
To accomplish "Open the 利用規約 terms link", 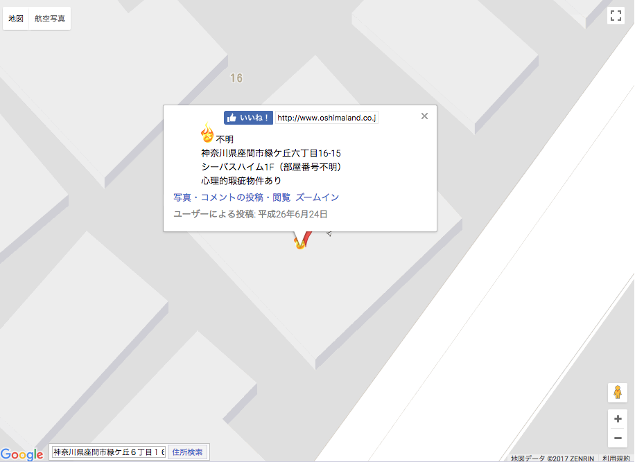I will click(x=616, y=458).
